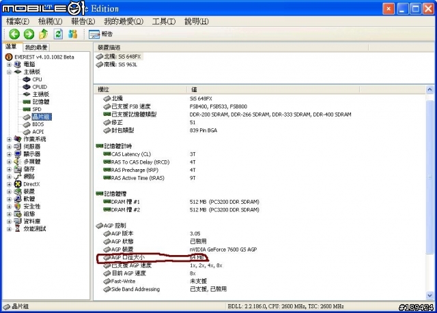Viewport: 437px width, 313px height.
Task: Click the 網路 network icon in tree
Action: tap(18, 177)
